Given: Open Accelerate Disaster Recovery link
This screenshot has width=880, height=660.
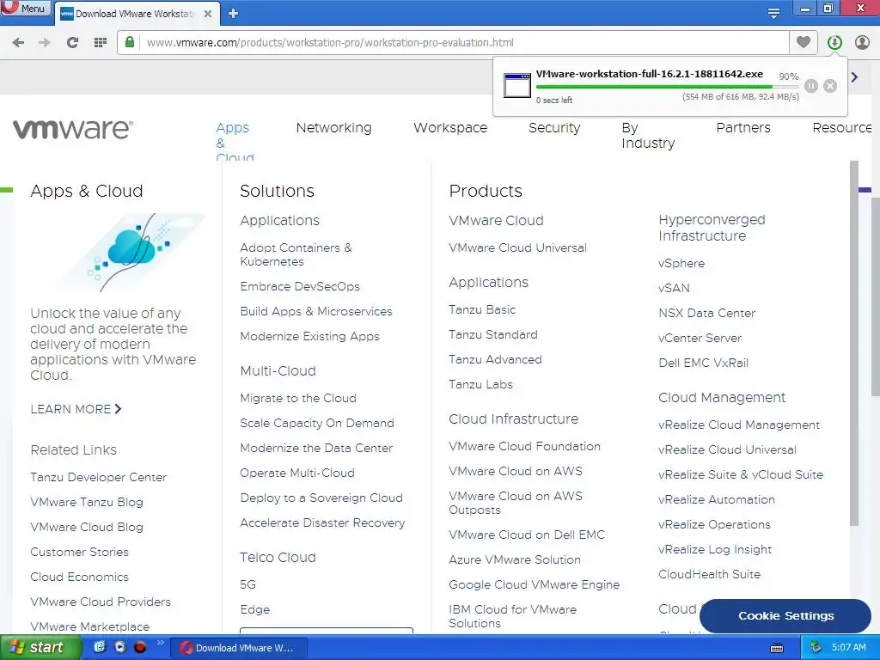Looking at the screenshot, I should click(322, 523).
